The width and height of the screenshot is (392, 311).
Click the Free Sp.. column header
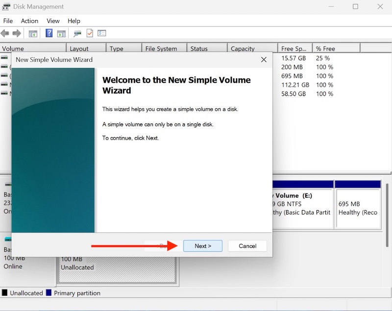pos(294,48)
